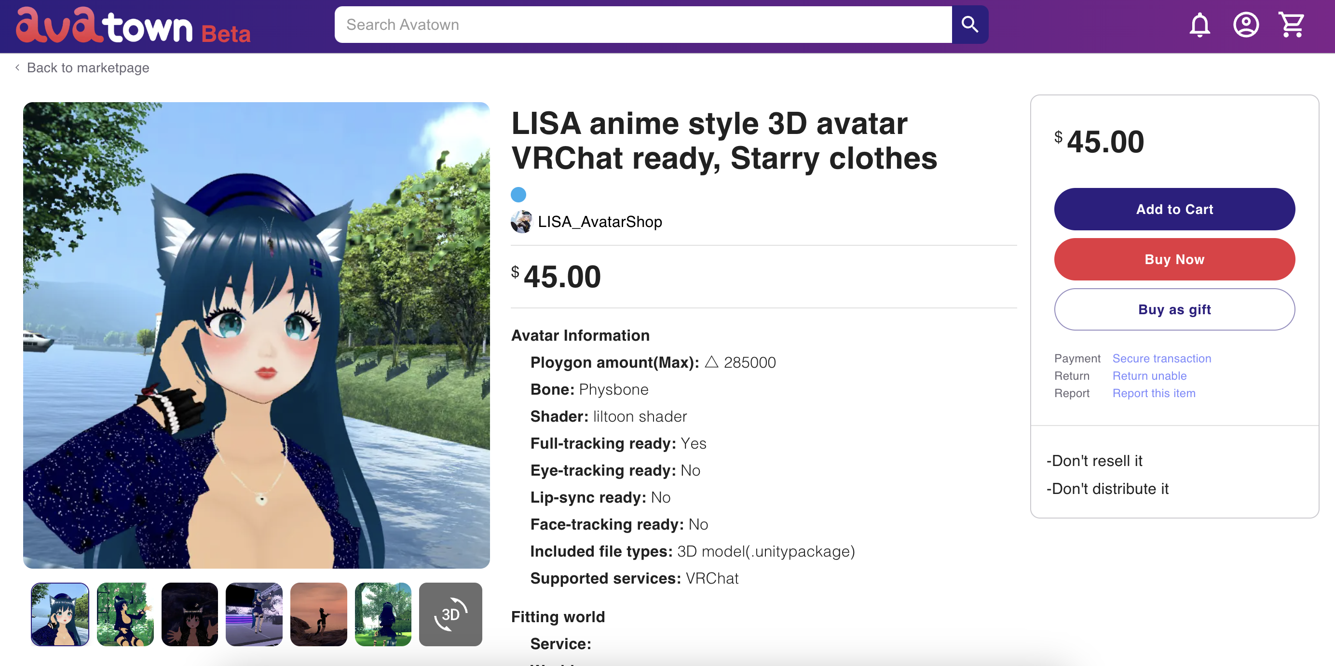Open LISA_AvatarShop seller page
The height and width of the screenshot is (666, 1335).
click(600, 222)
